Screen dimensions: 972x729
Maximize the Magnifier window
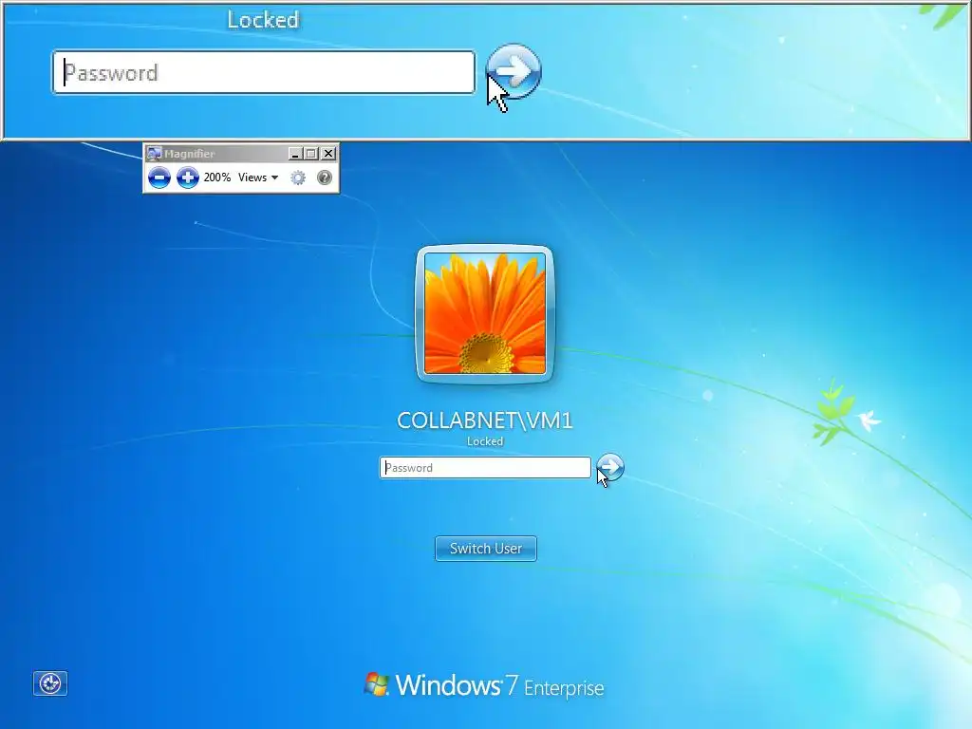(311, 153)
